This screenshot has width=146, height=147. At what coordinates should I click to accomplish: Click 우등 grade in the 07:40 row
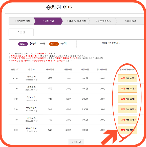click(50, 78)
